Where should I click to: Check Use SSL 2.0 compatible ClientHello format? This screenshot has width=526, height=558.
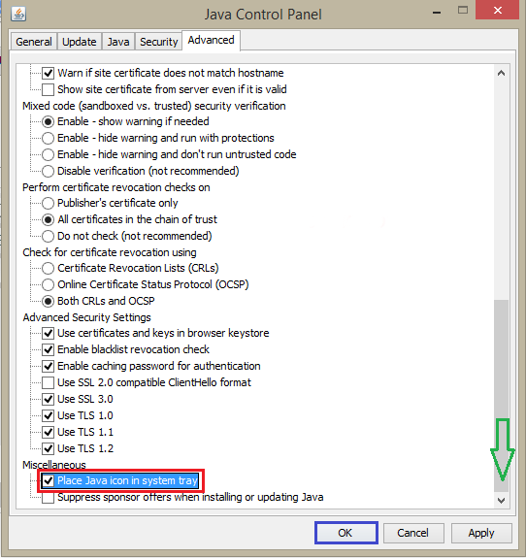click(x=49, y=382)
